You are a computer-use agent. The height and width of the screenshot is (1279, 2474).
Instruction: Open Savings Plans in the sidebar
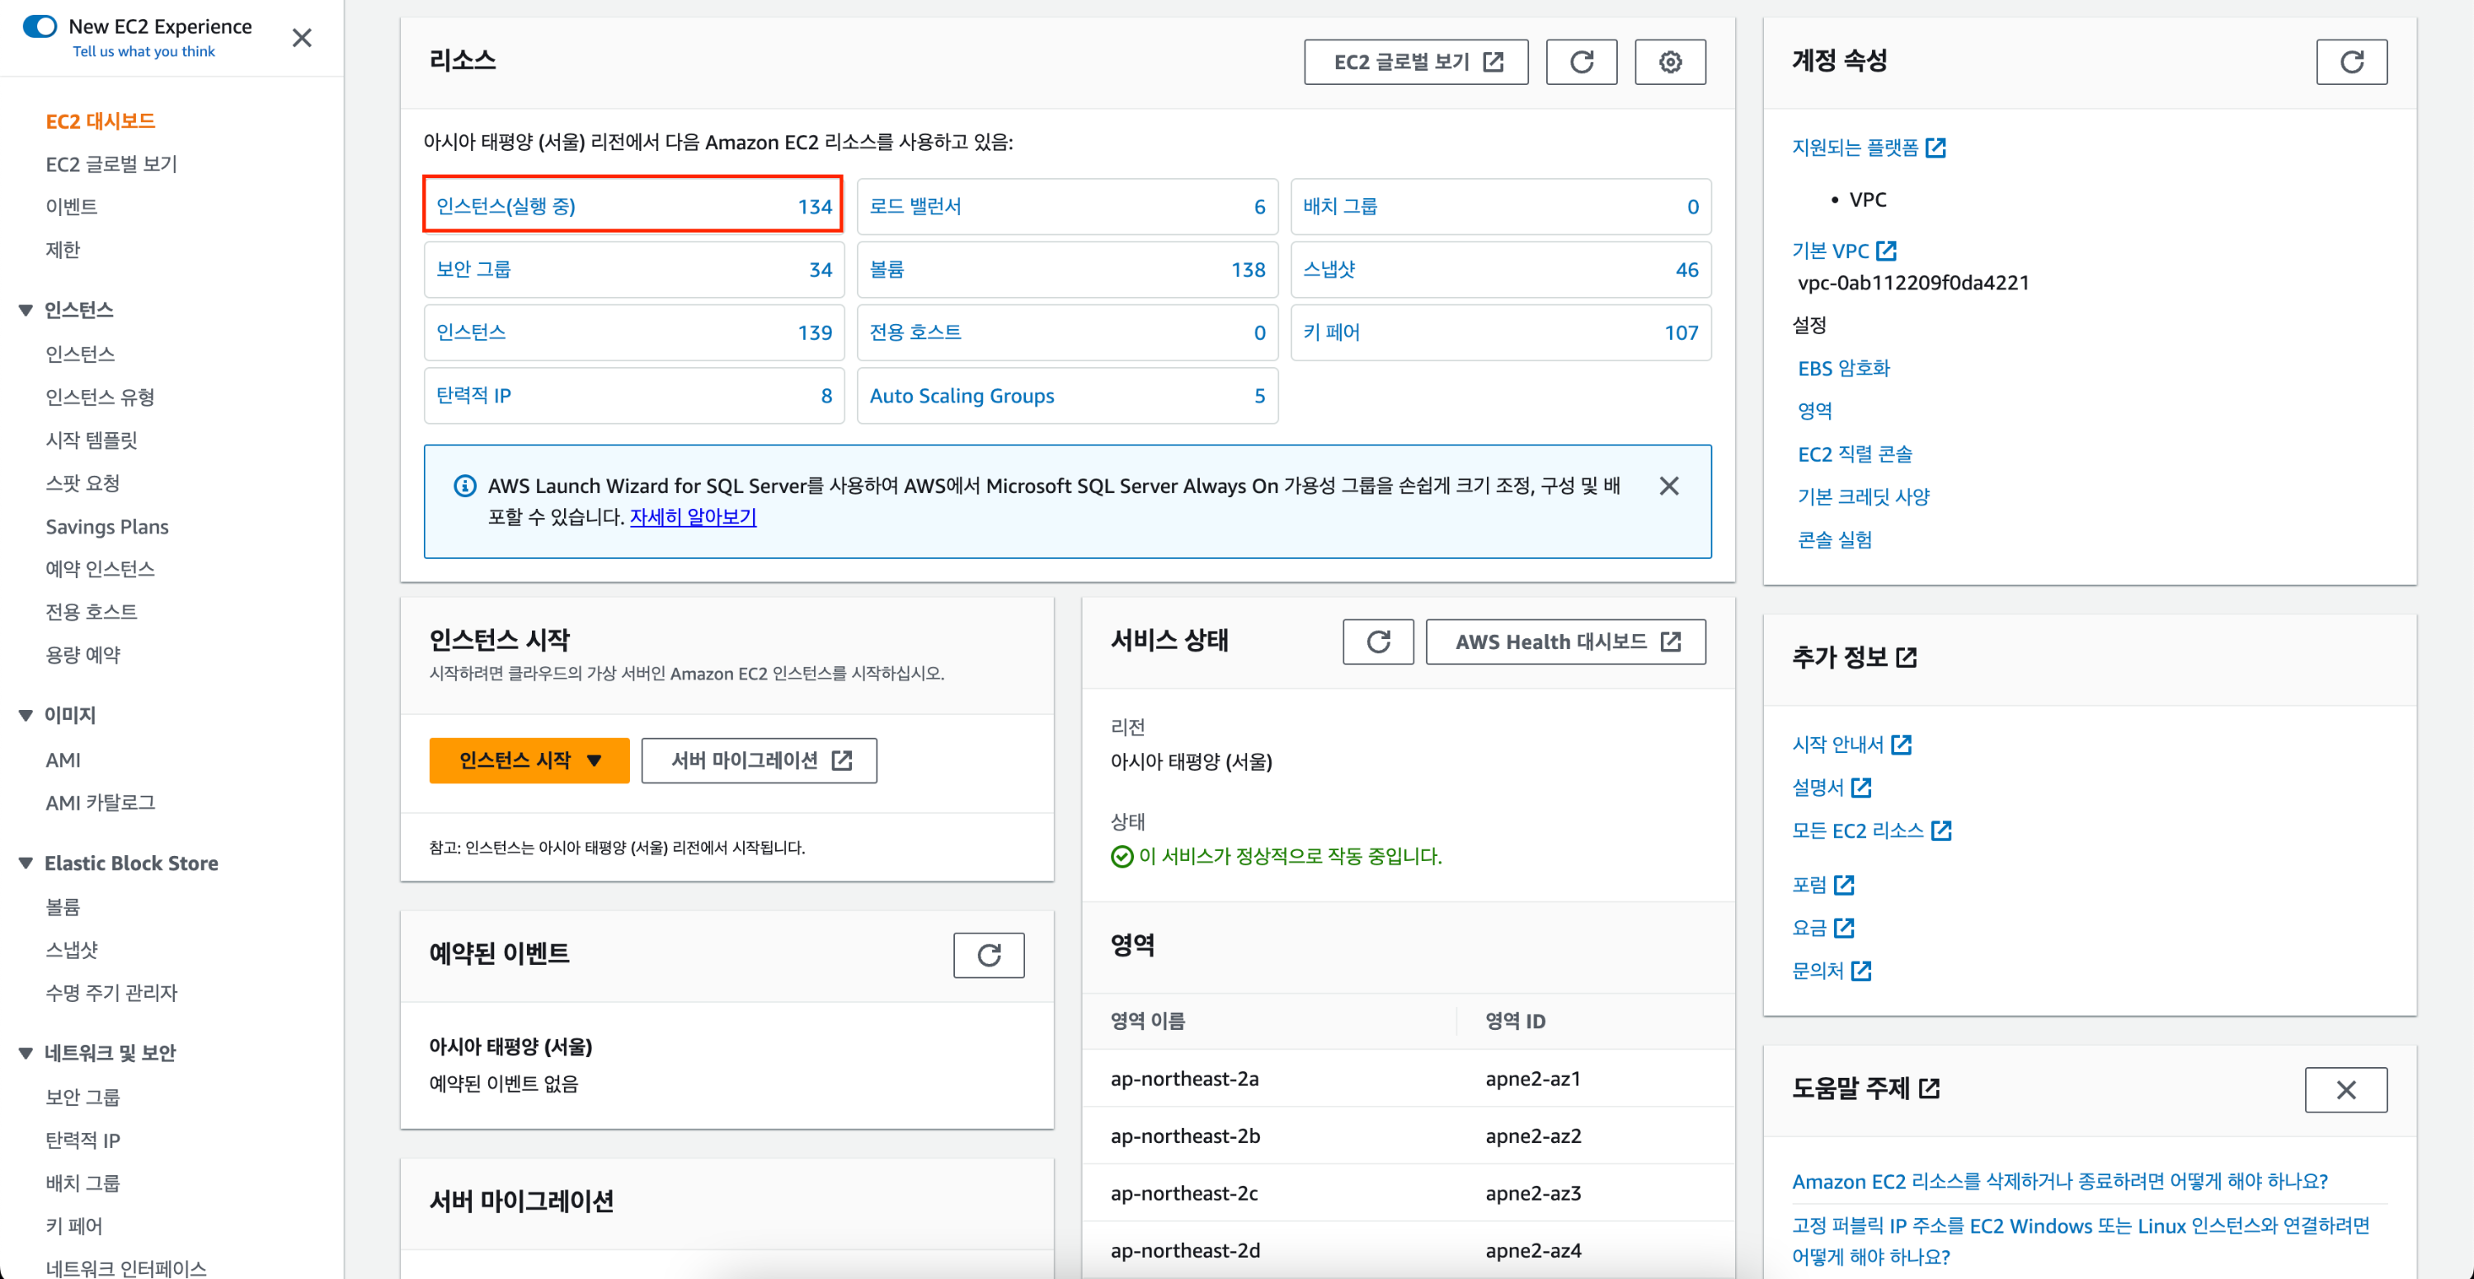pos(106,526)
